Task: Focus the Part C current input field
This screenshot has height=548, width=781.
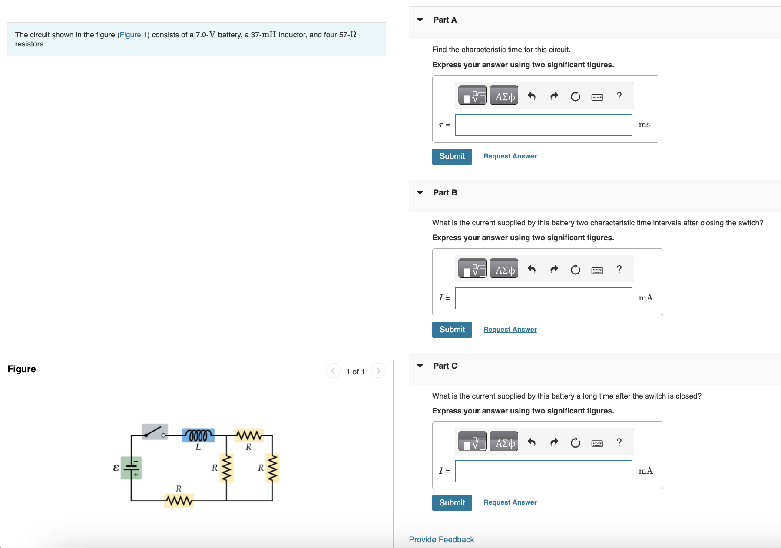Action: click(543, 471)
